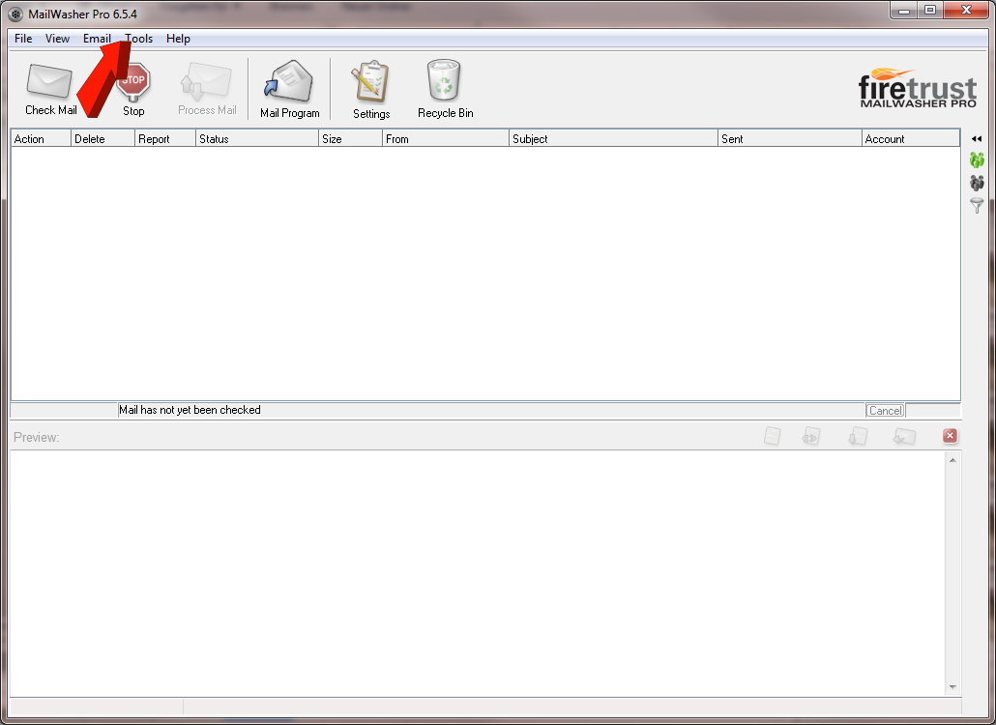The image size is (996, 725).
Task: Click the greyed Process Mail icon
Action: (206, 81)
